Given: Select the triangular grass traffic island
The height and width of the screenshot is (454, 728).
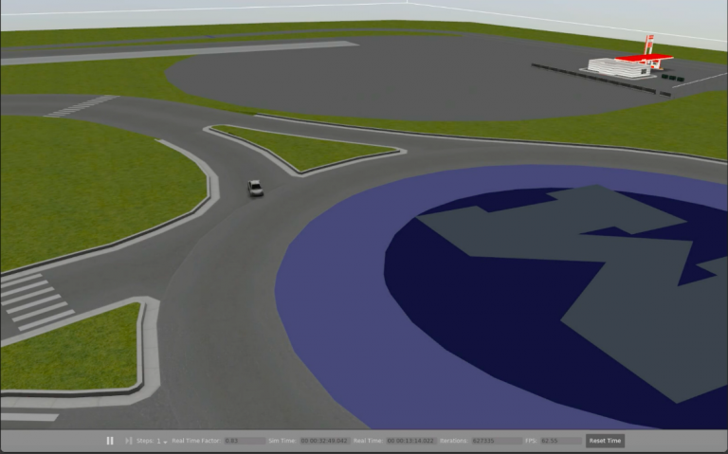Looking at the screenshot, I should coord(303,147).
